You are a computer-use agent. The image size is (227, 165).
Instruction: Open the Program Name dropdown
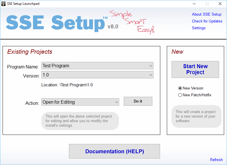click(97, 66)
